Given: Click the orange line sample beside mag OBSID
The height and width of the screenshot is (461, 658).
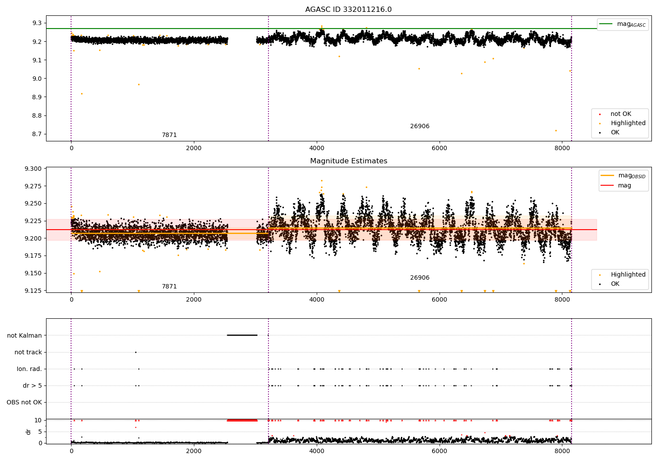Looking at the screenshot, I should coord(608,176).
